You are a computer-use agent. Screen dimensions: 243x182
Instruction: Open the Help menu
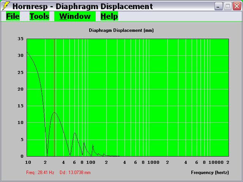pos(109,16)
